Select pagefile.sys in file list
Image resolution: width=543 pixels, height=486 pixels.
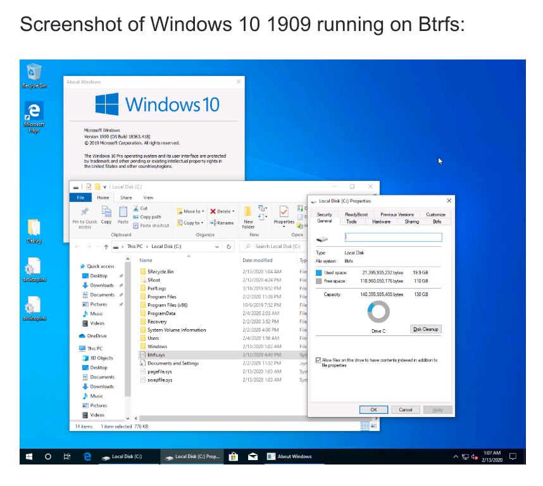pos(222,371)
